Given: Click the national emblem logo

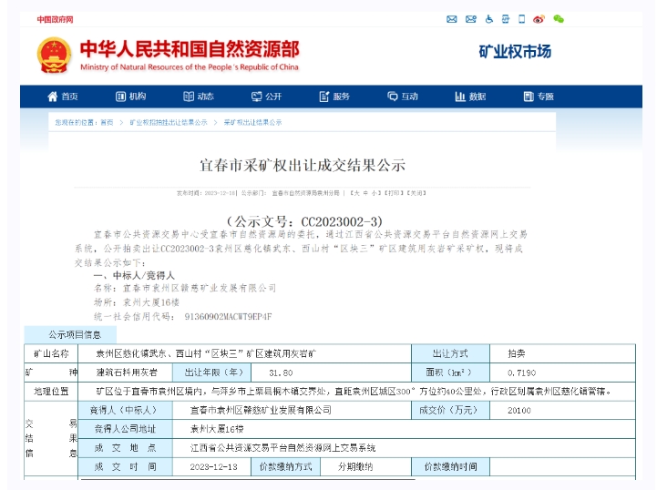Looking at the screenshot, I should 54,55.
